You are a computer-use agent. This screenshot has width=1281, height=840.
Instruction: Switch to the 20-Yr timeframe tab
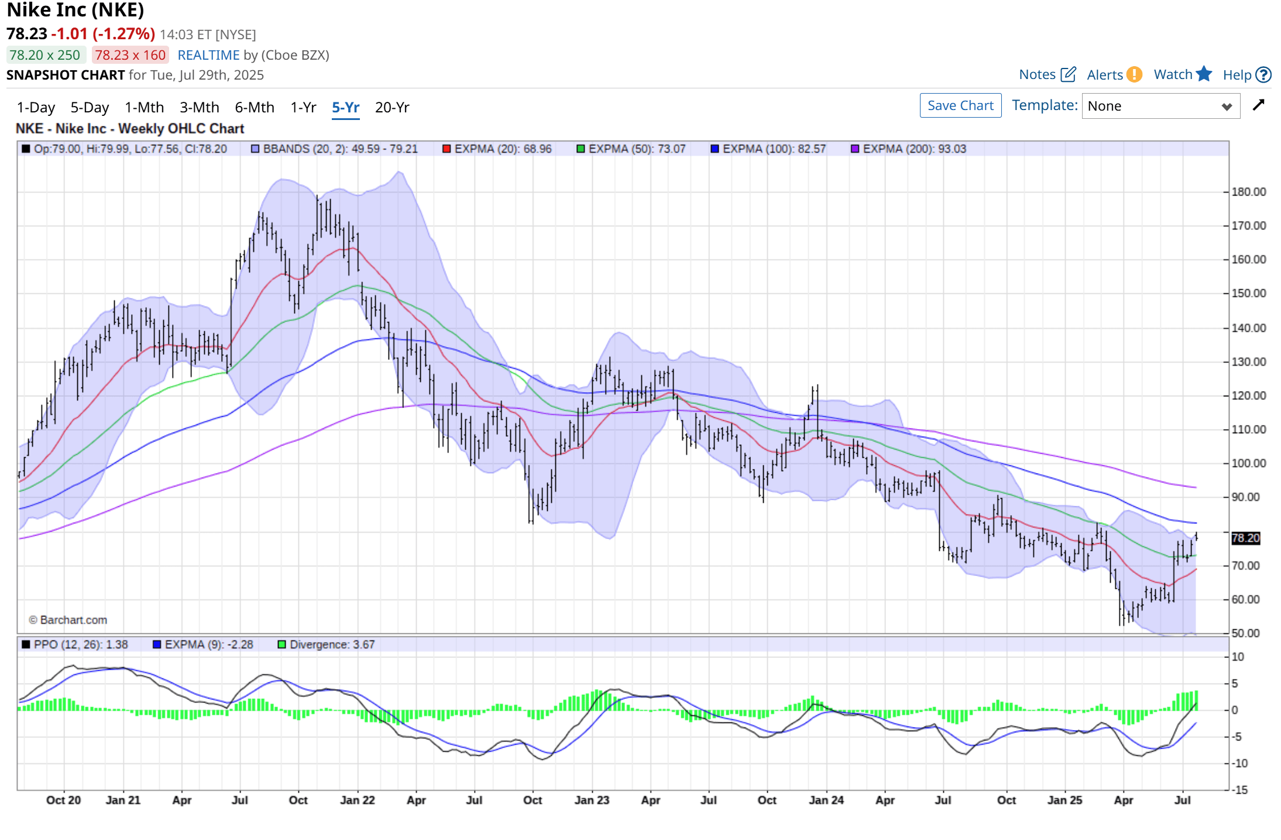point(392,108)
